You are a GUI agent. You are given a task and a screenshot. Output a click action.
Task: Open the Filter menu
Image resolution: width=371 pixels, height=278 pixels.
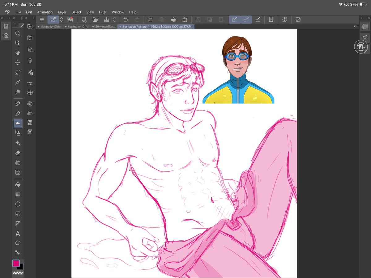coord(103,12)
